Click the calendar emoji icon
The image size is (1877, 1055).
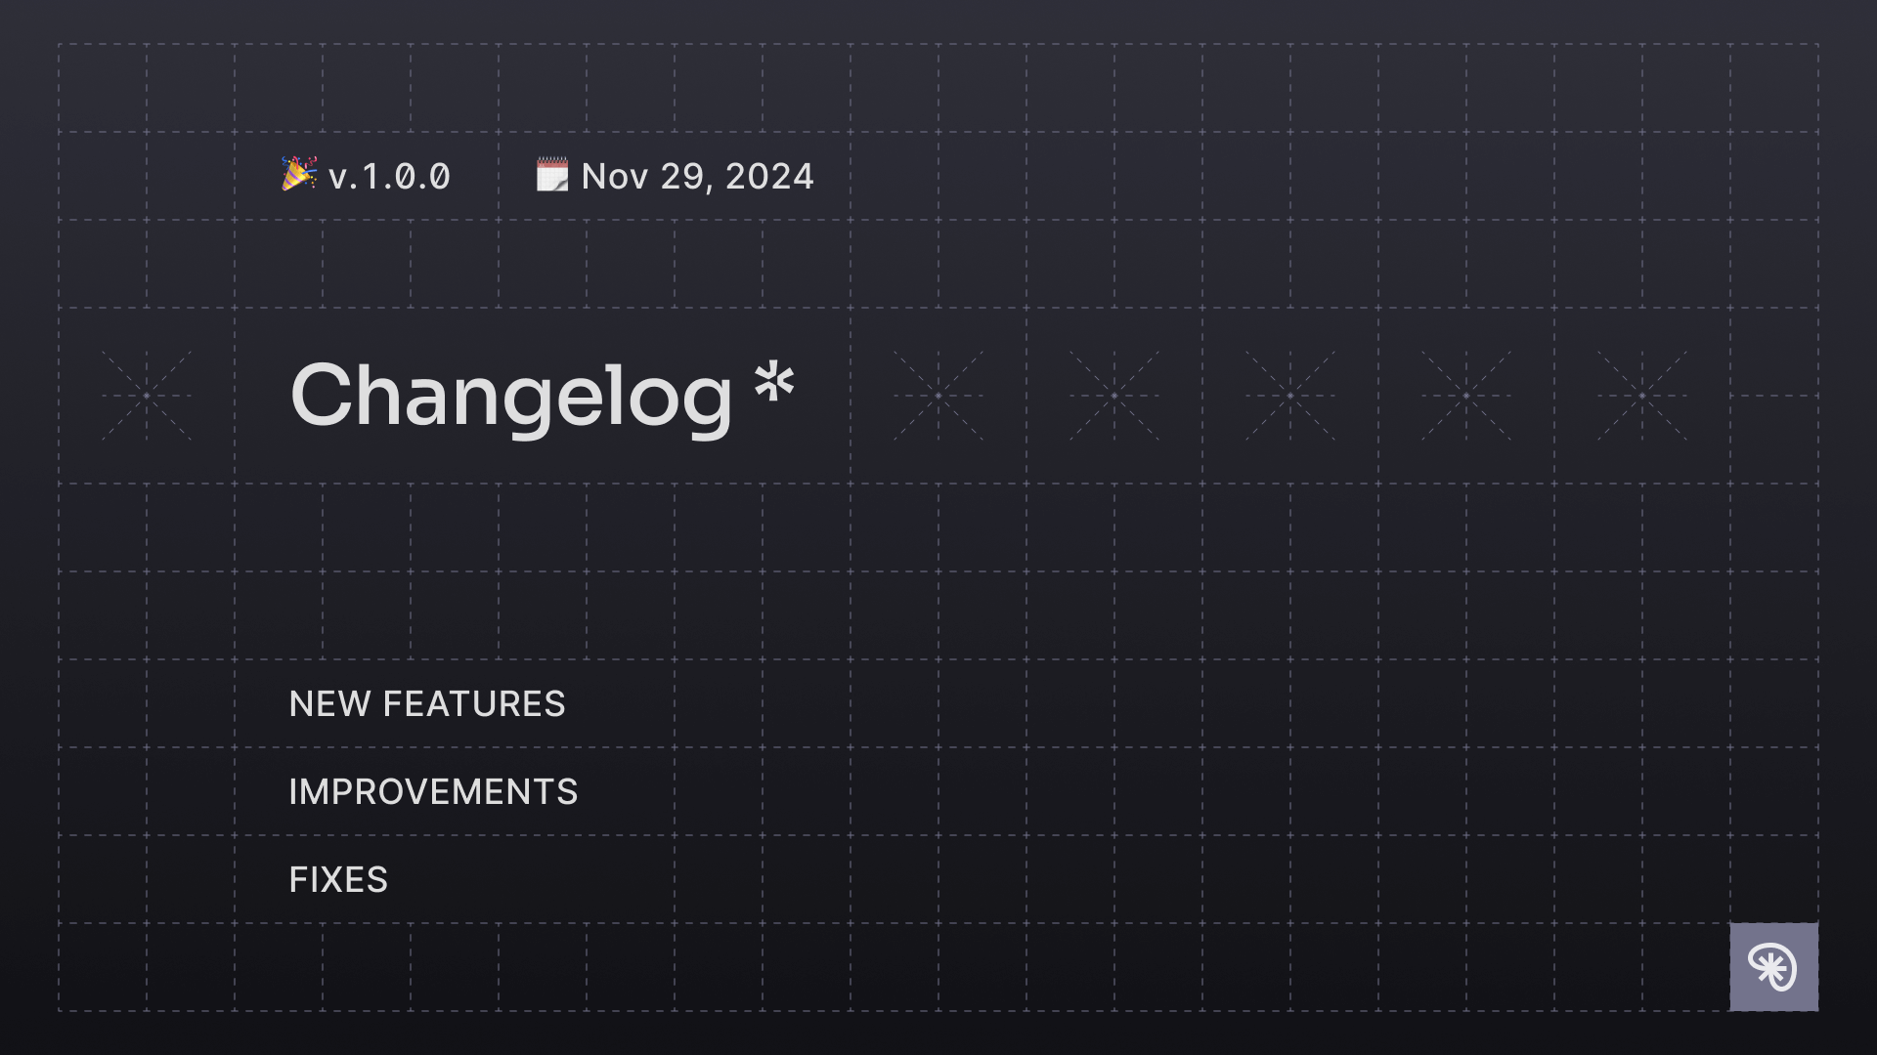(552, 175)
